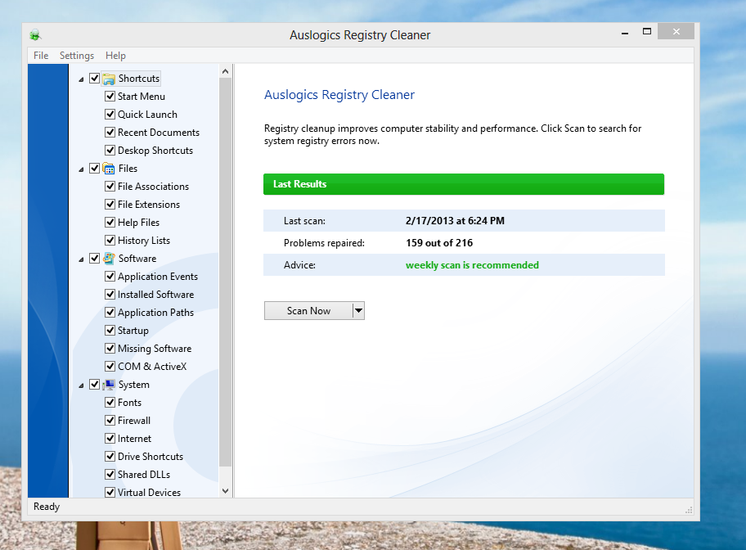Collapse the System tree node
This screenshot has height=550, width=746.
tap(81, 385)
